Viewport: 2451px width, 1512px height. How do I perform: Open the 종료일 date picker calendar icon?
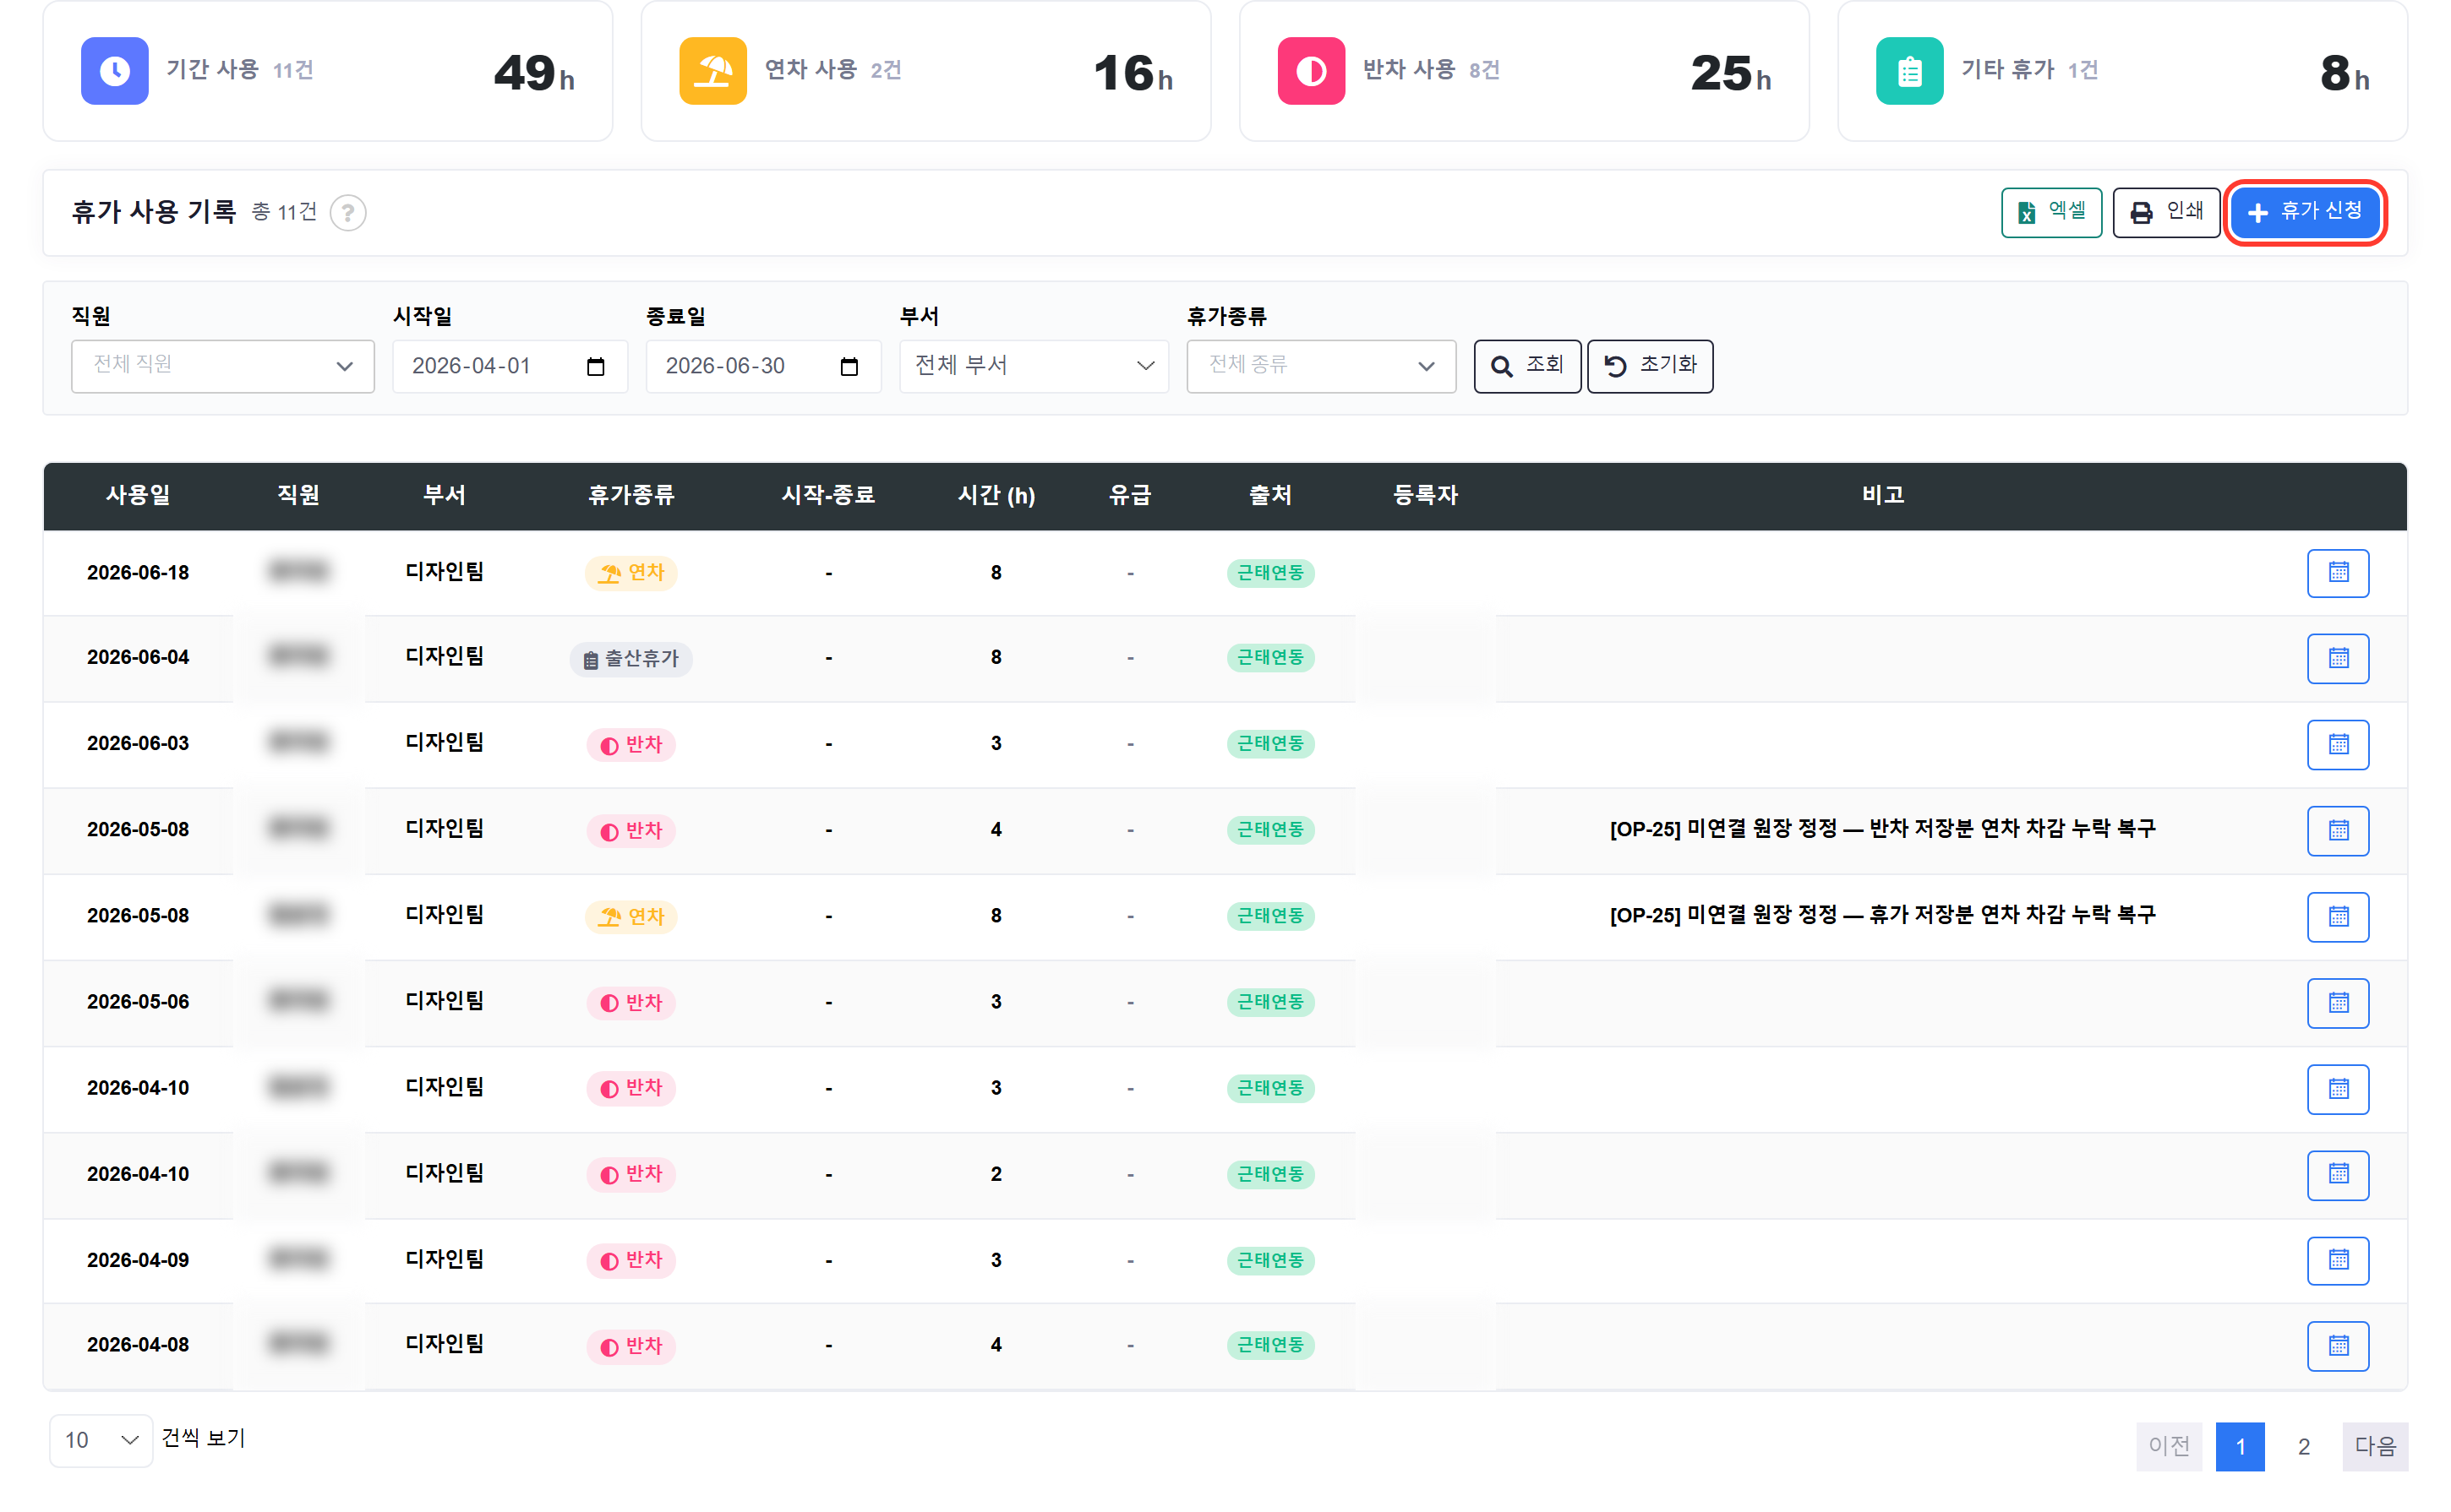[x=849, y=366]
